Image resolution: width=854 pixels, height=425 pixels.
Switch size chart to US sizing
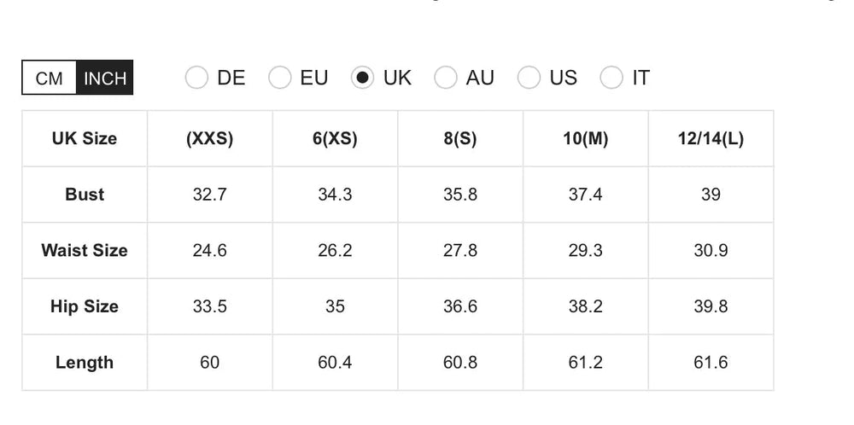[529, 78]
